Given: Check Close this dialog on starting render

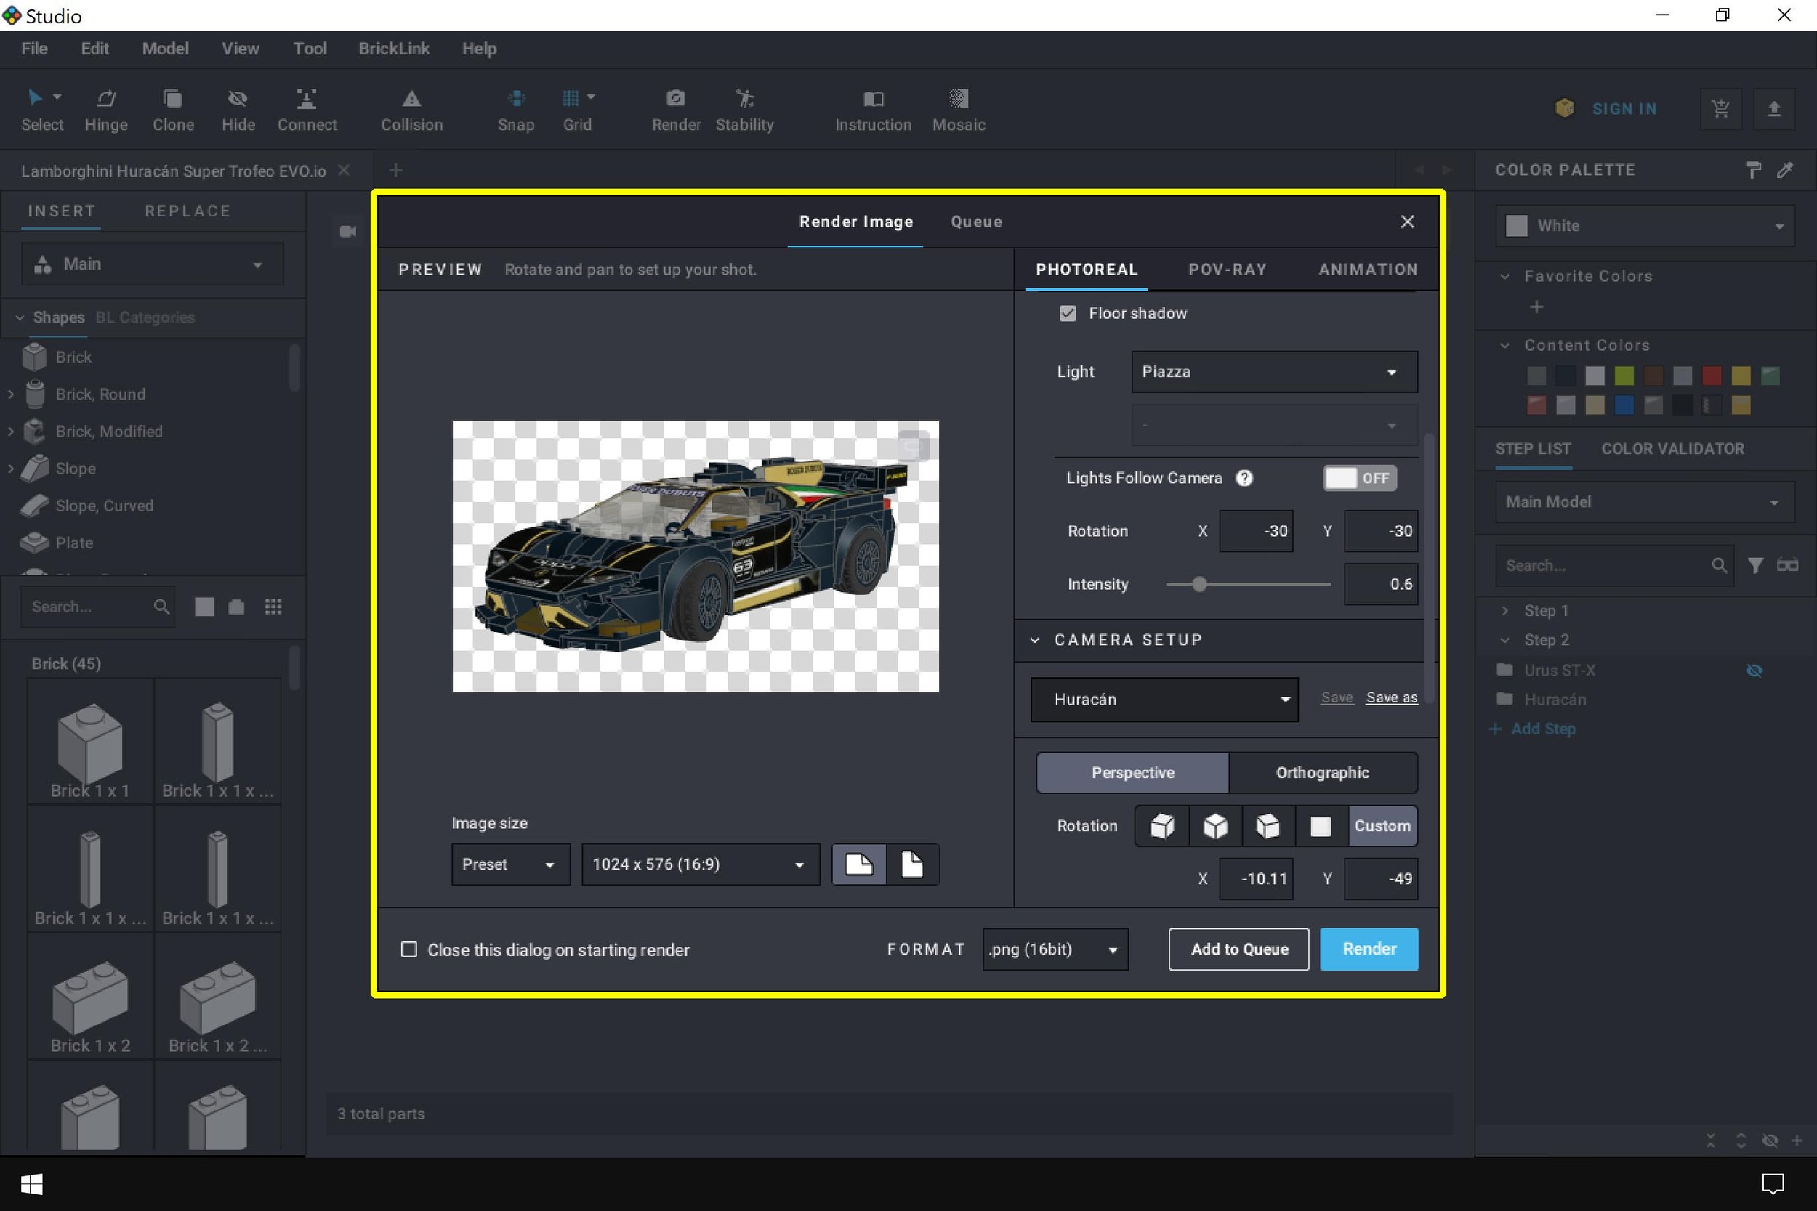Looking at the screenshot, I should point(408,949).
